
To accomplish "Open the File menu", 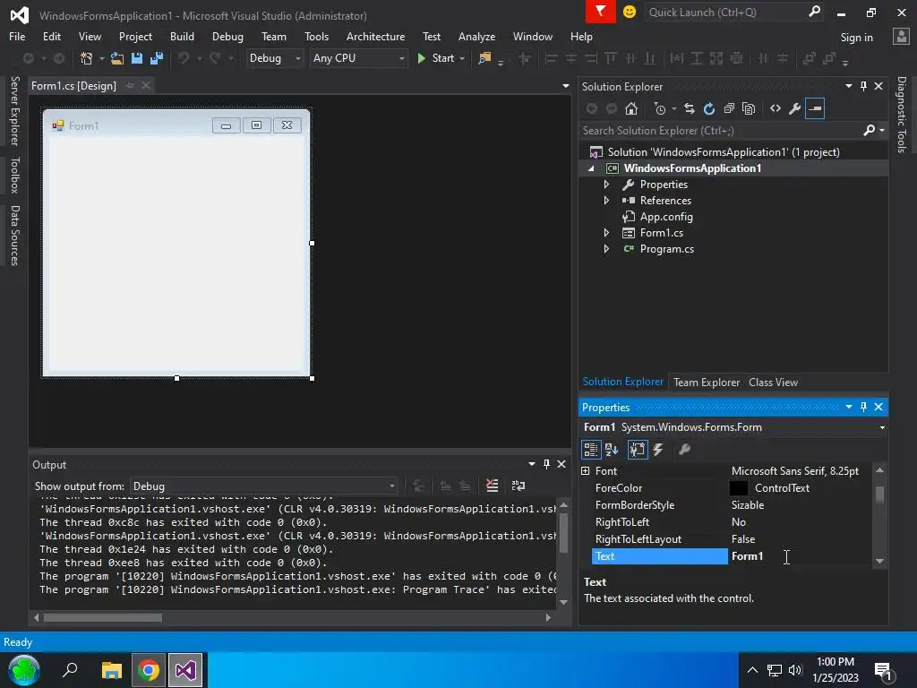I will pyautogui.click(x=17, y=36).
